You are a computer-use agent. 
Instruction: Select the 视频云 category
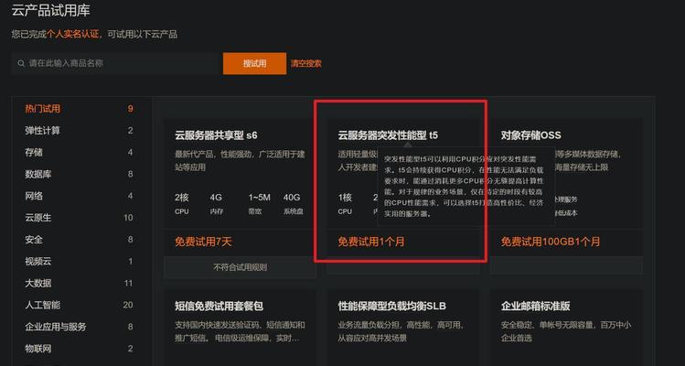(x=38, y=262)
